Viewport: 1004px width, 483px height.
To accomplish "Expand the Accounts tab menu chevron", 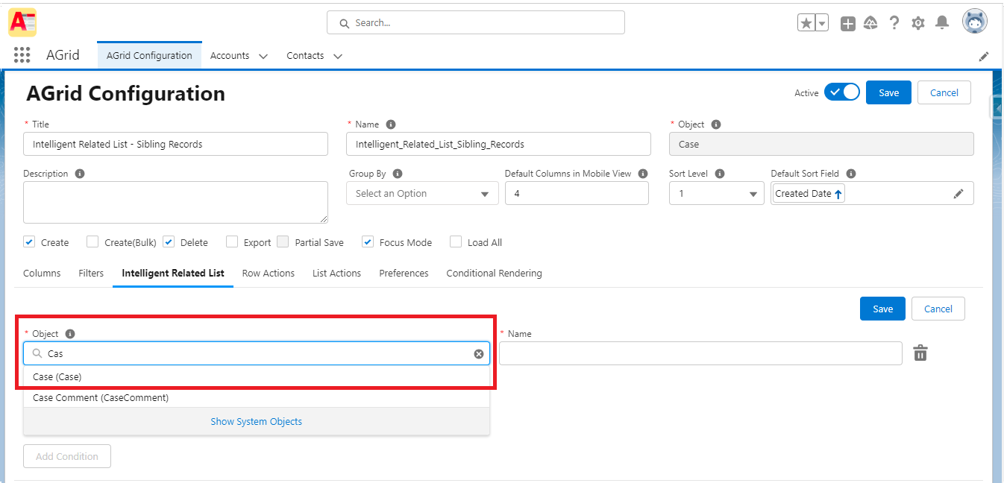I will [x=263, y=56].
